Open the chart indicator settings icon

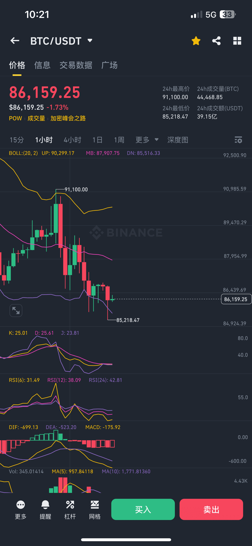coord(238,140)
